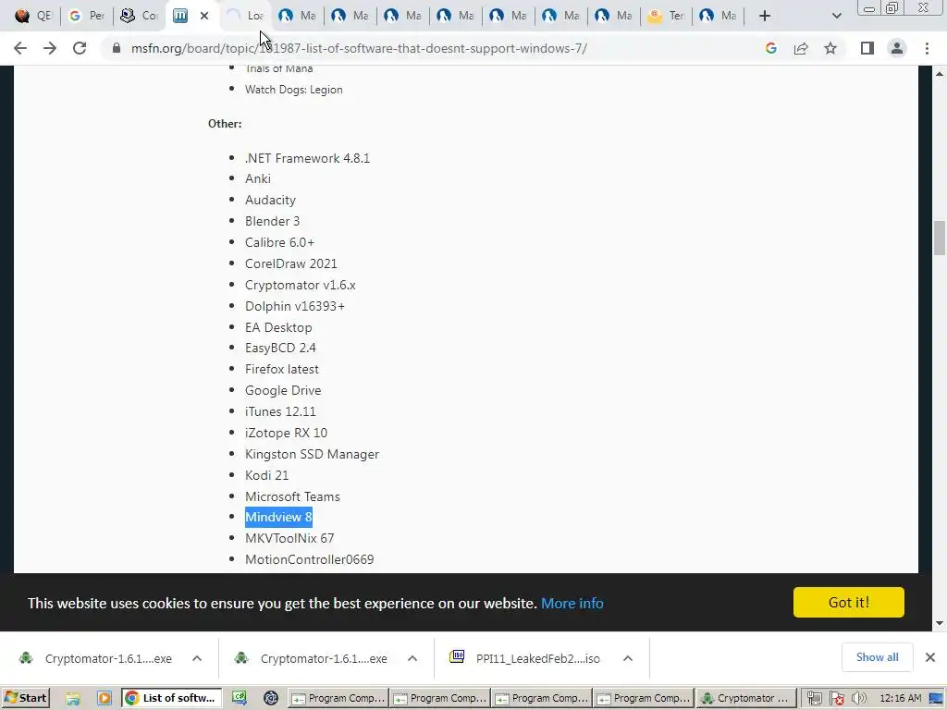Open Cryptomator taskbar window
This screenshot has height=710, width=947.
tap(746, 698)
